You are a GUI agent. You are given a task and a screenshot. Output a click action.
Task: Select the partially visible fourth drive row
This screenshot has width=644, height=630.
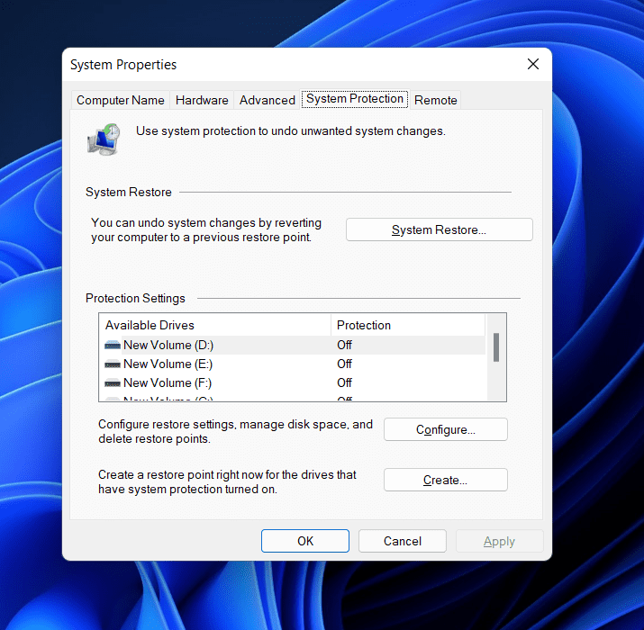click(x=225, y=398)
